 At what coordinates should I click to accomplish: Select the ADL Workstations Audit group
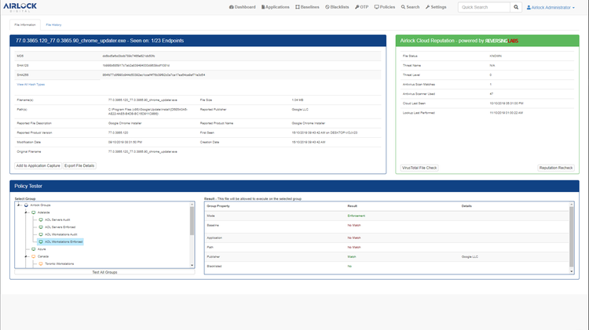[60, 234]
